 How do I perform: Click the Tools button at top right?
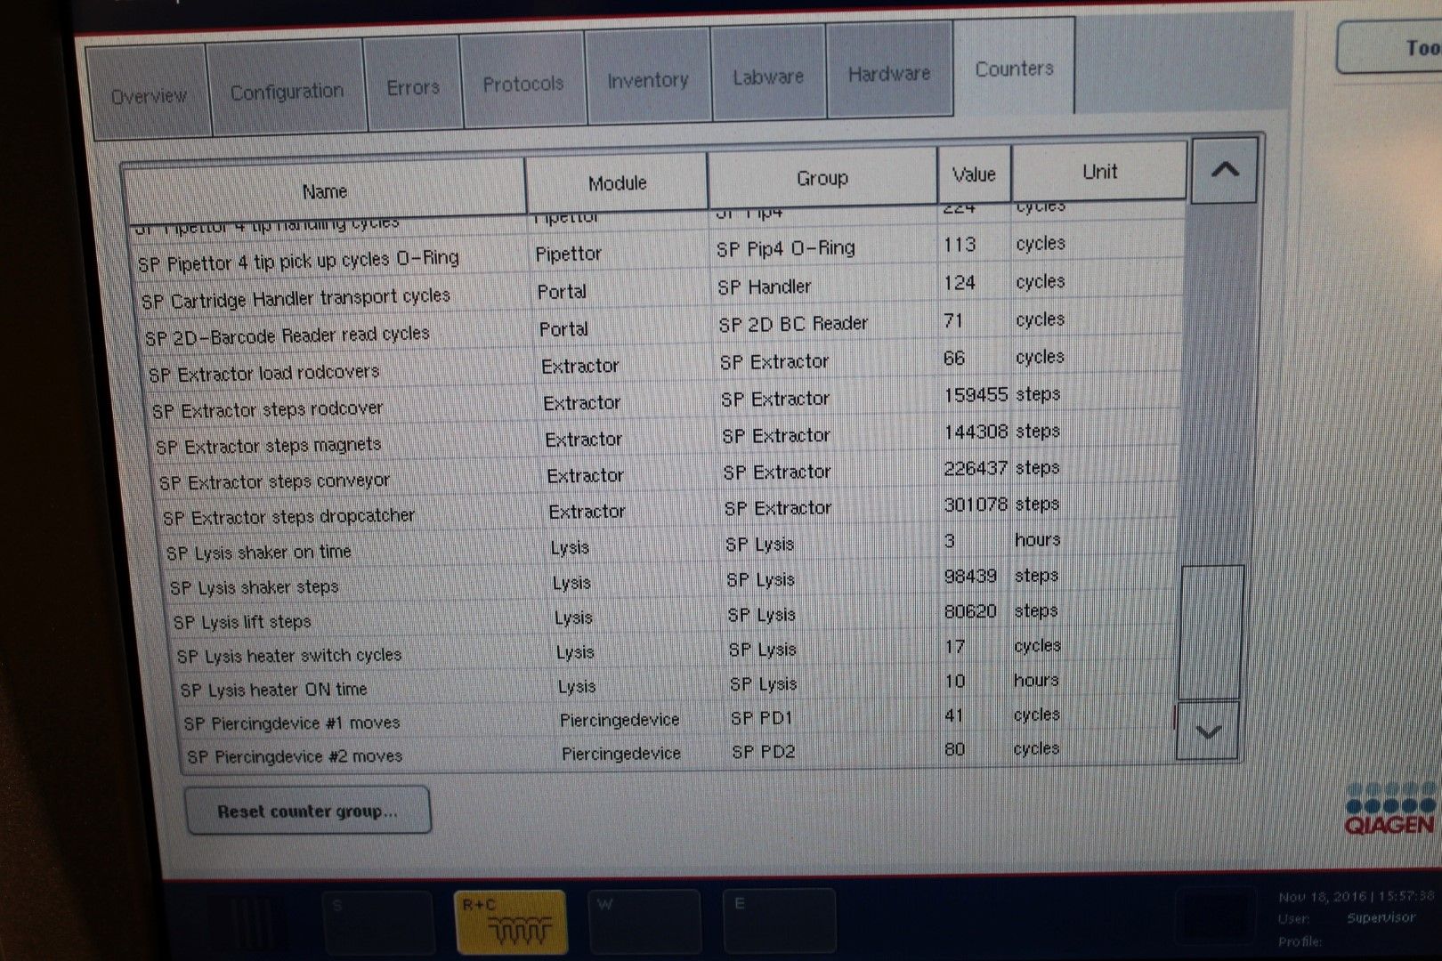point(1390,47)
